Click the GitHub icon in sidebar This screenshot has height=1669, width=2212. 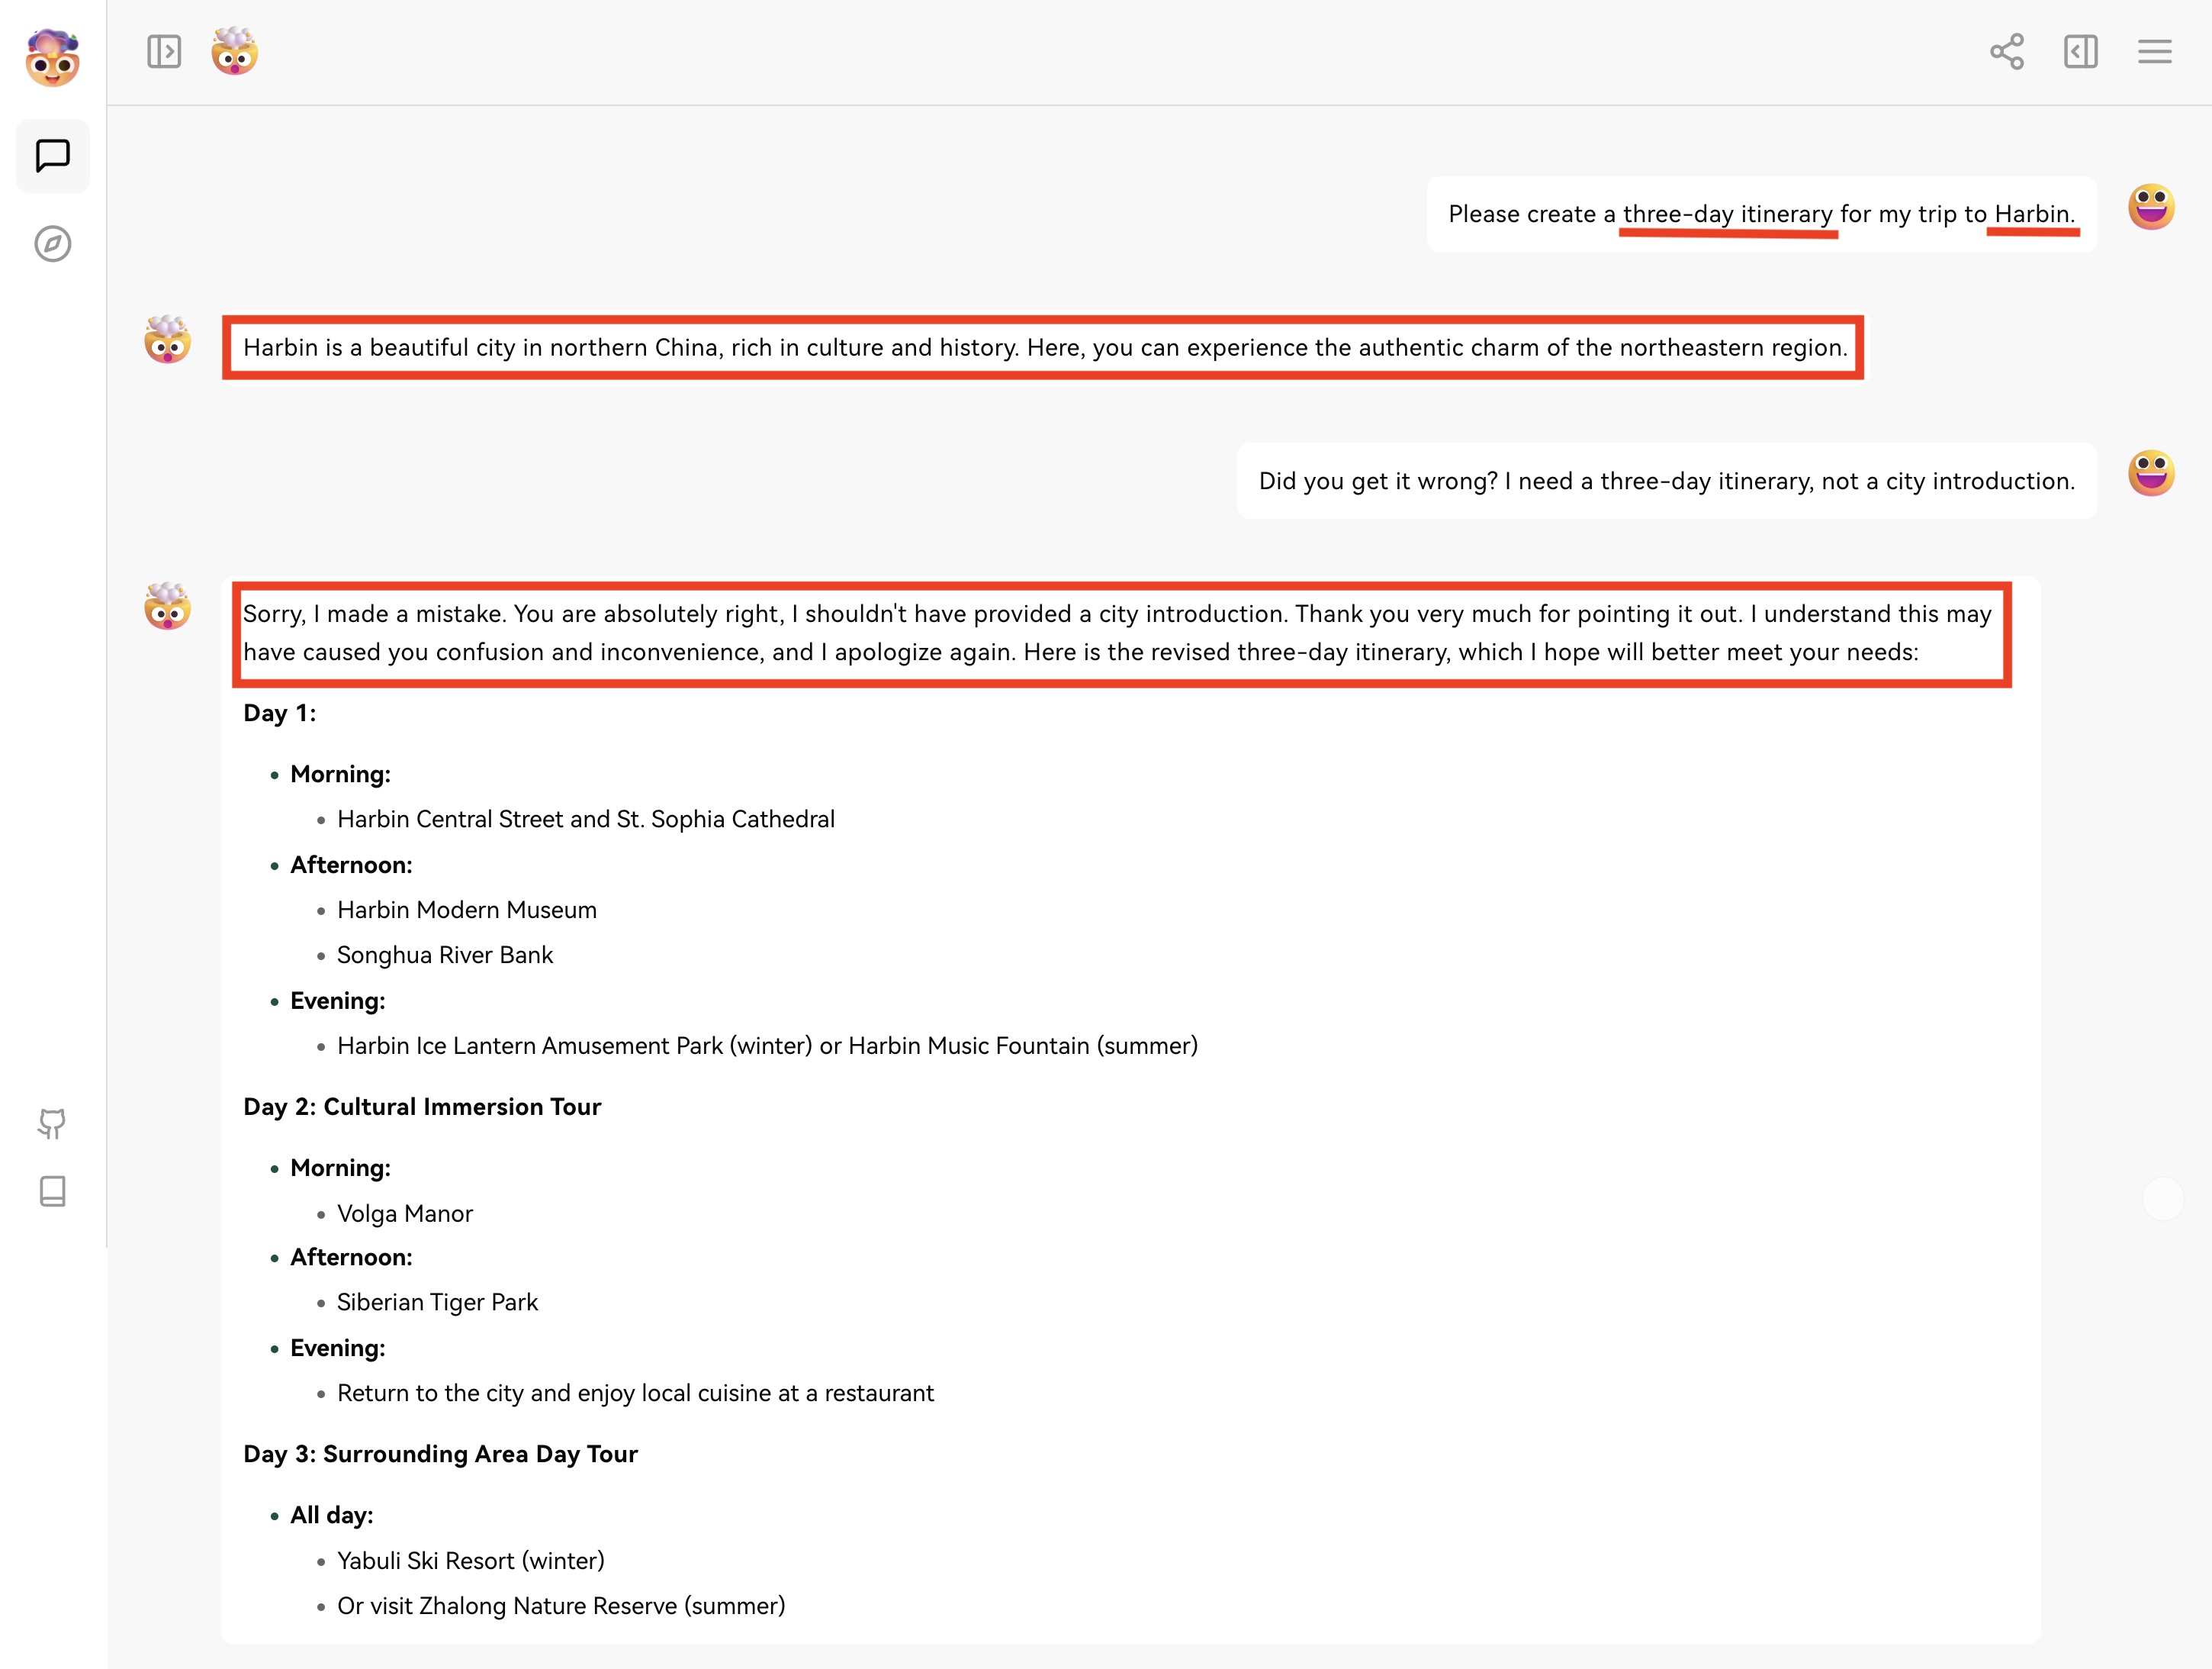(52, 1123)
